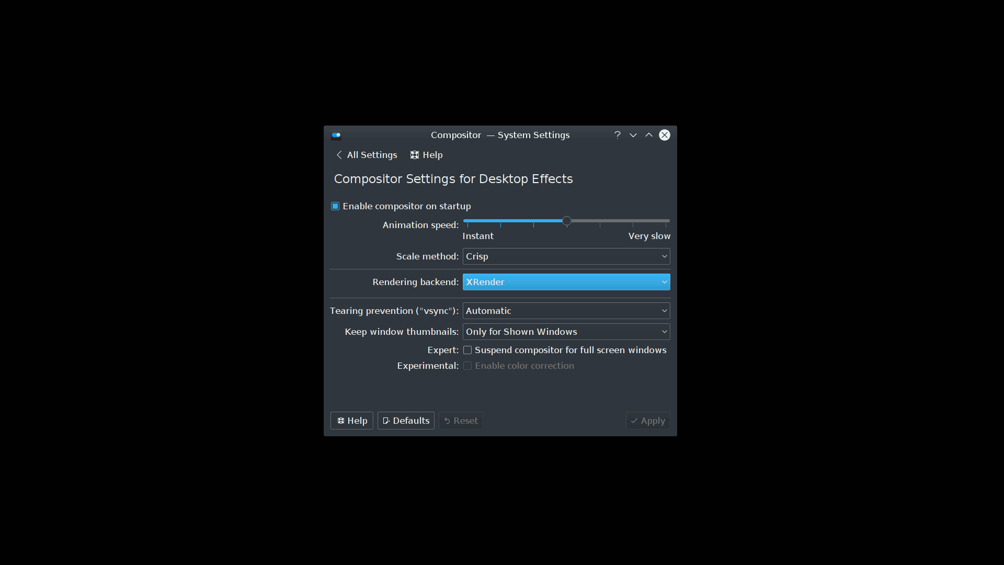Toggle the Enable color correction checkbox
Screen dimensions: 1004x565
pos(467,366)
